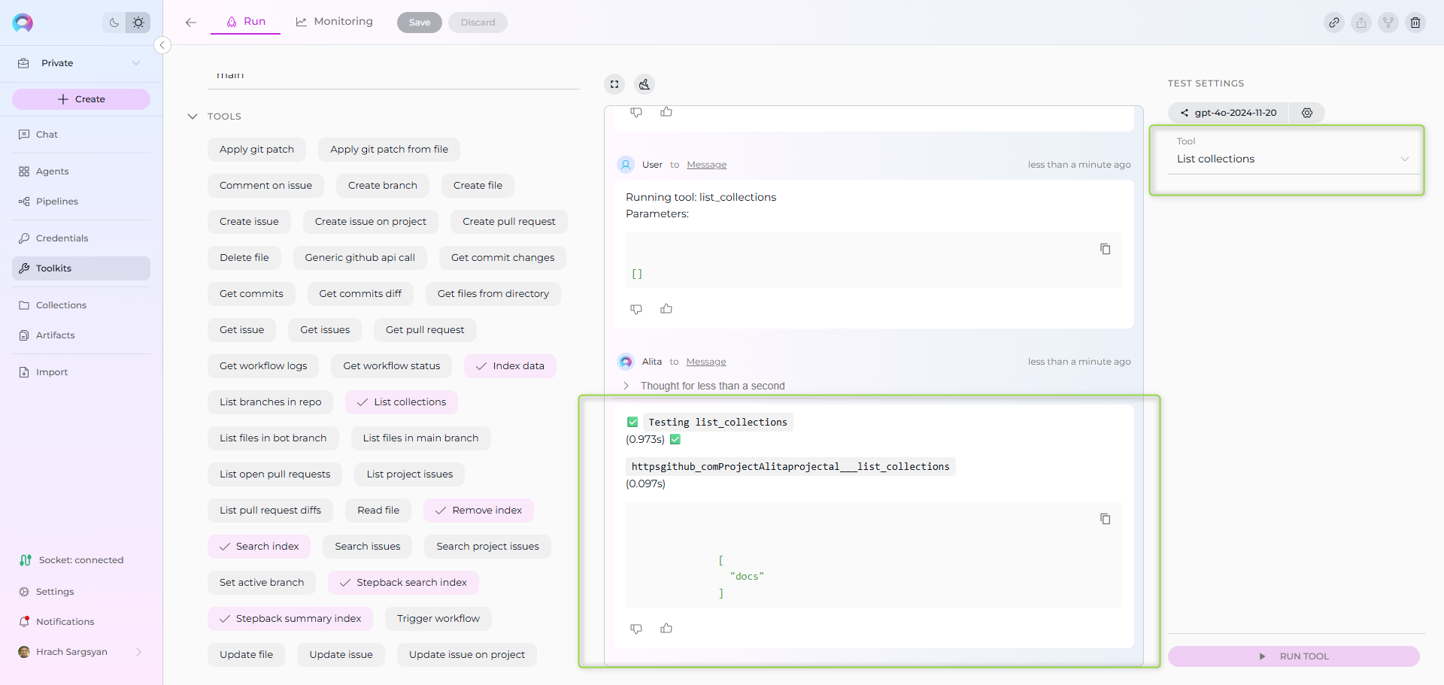Open Notifications in the sidebar
The width and height of the screenshot is (1444, 685).
click(81, 622)
